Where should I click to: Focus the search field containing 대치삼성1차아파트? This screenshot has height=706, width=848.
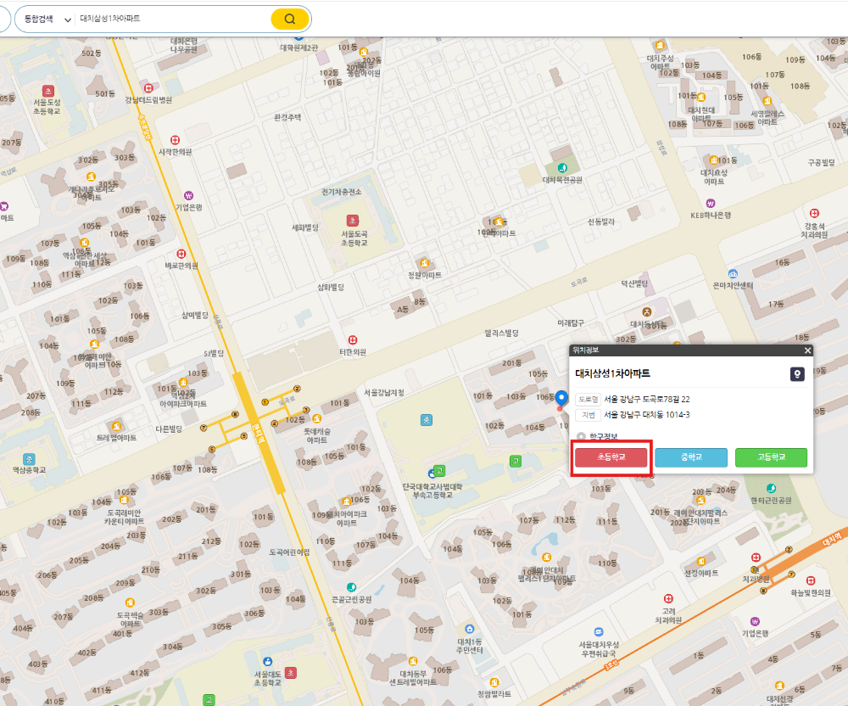pyautogui.click(x=172, y=19)
